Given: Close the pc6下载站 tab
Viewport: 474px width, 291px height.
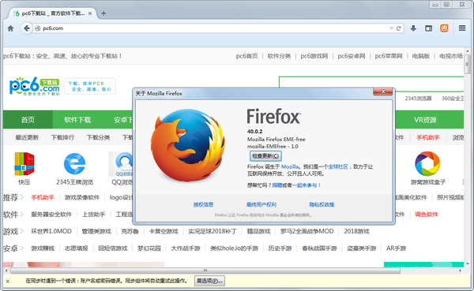Looking at the screenshot, I should [90, 13].
